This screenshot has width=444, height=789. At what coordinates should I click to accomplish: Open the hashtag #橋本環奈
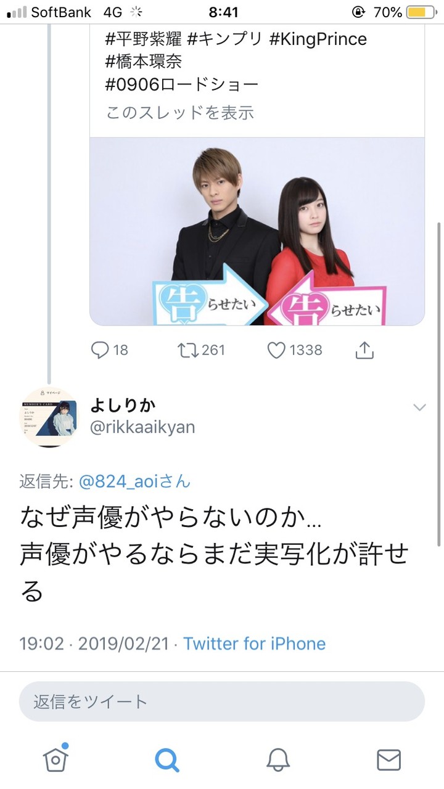coord(144,62)
